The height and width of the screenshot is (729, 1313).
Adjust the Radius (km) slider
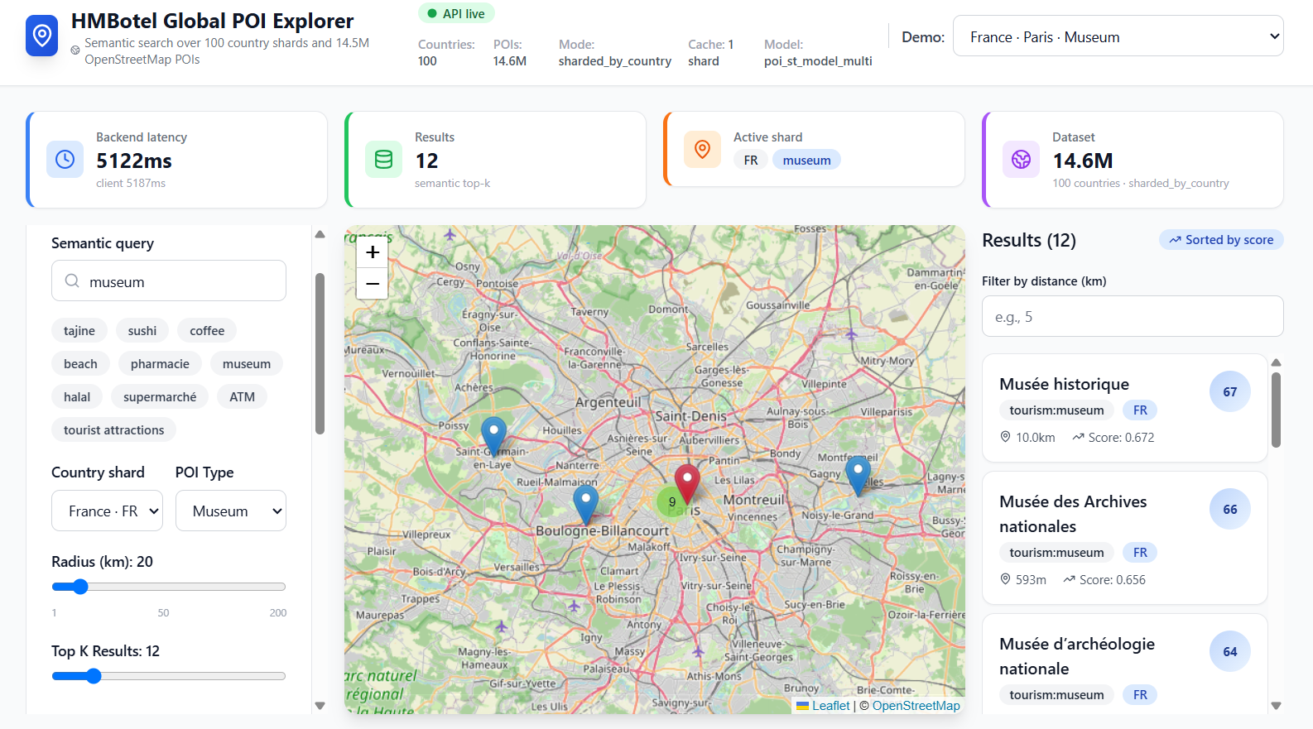[169, 587]
